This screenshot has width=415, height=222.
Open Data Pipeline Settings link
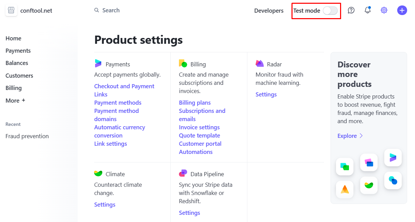point(190,213)
